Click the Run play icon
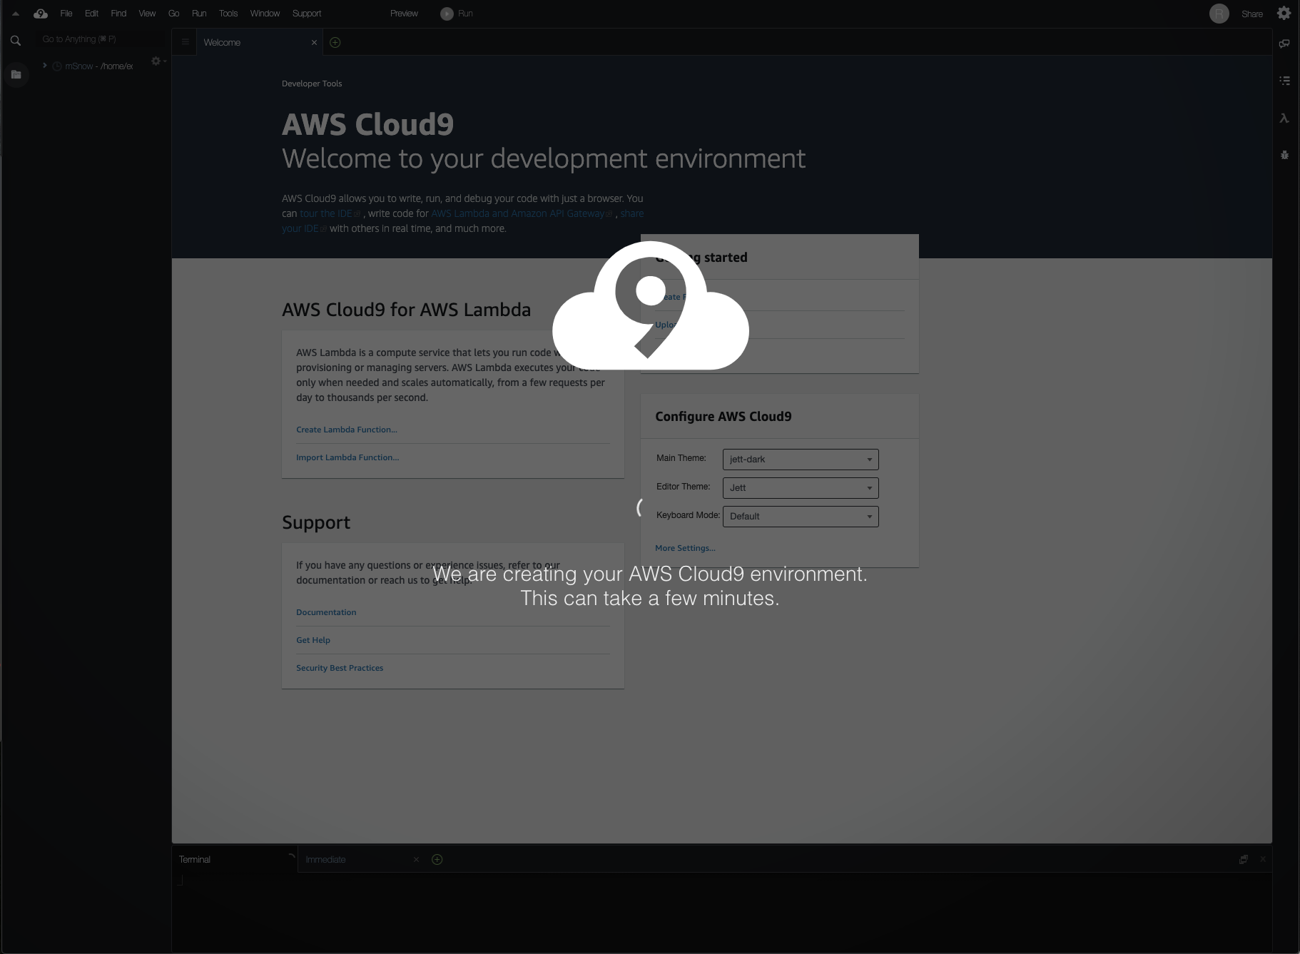1300x954 pixels. point(447,14)
